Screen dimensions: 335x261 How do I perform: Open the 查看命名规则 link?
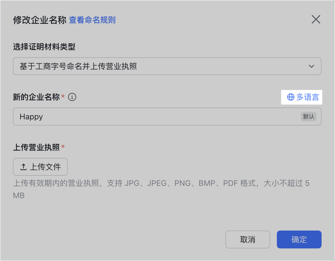coord(92,20)
